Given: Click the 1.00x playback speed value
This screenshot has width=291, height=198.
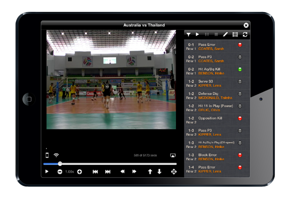Looking at the screenshot, I should pos(69,172).
